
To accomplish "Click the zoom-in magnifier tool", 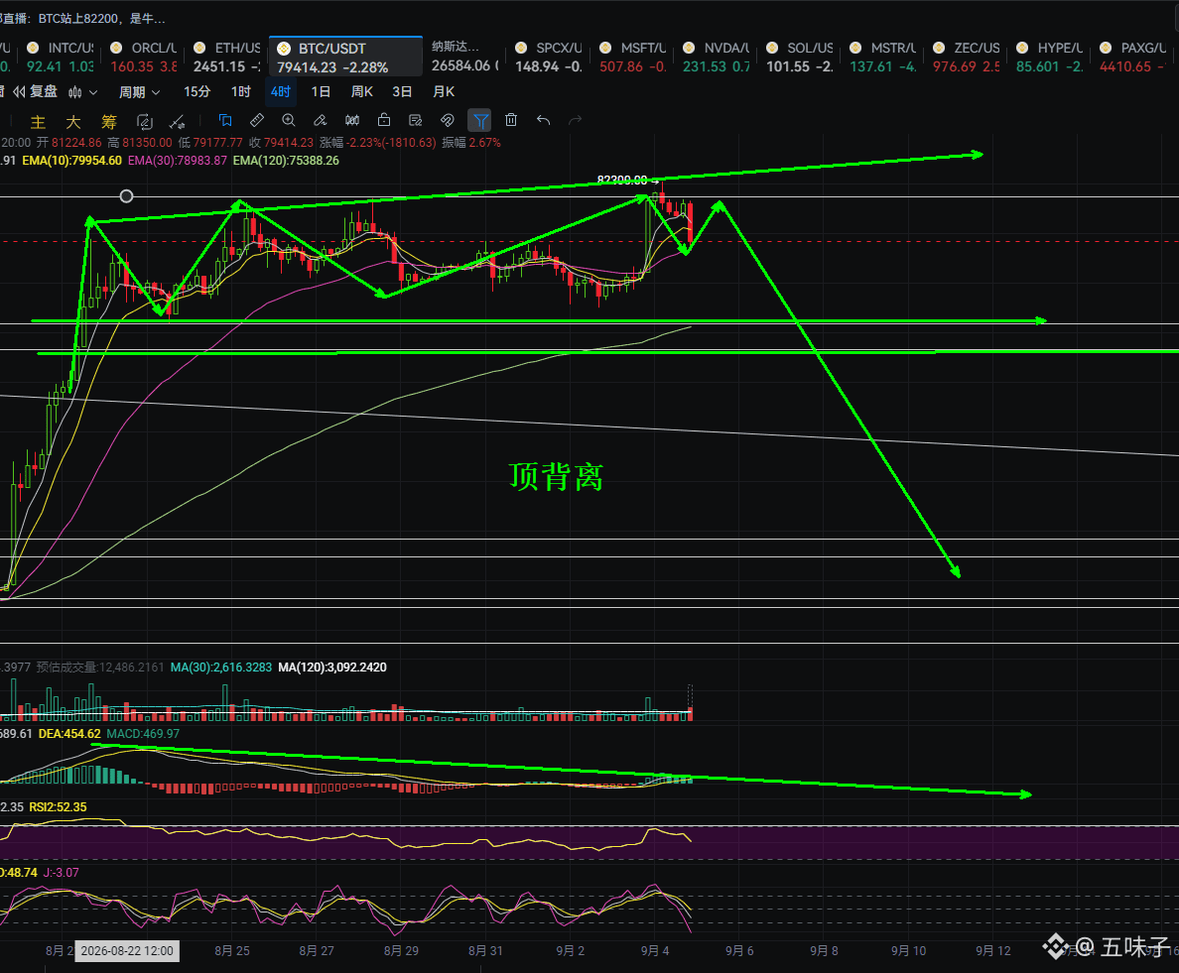I will pyautogui.click(x=288, y=120).
